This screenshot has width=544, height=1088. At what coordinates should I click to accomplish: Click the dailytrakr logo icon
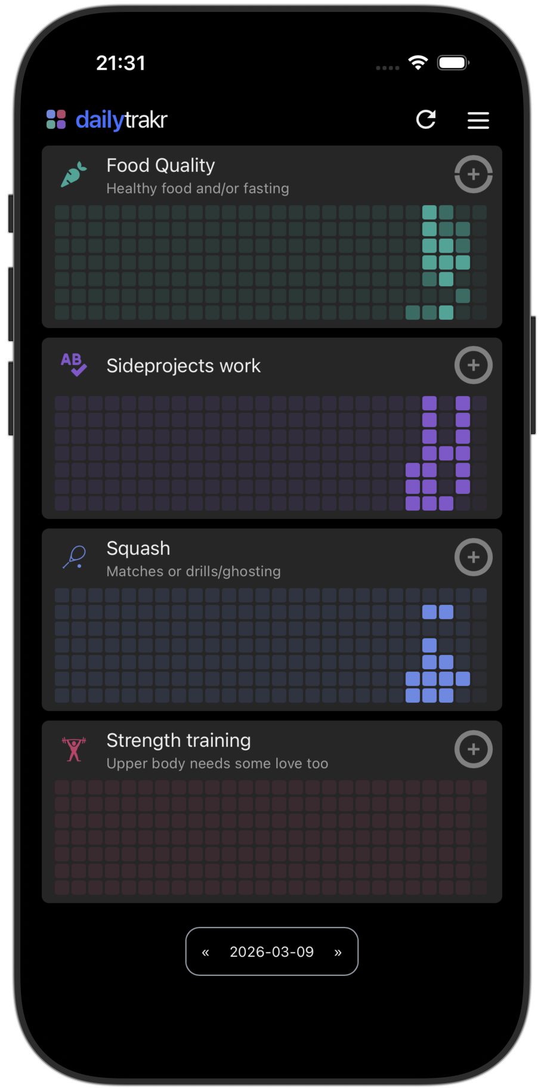coord(56,119)
